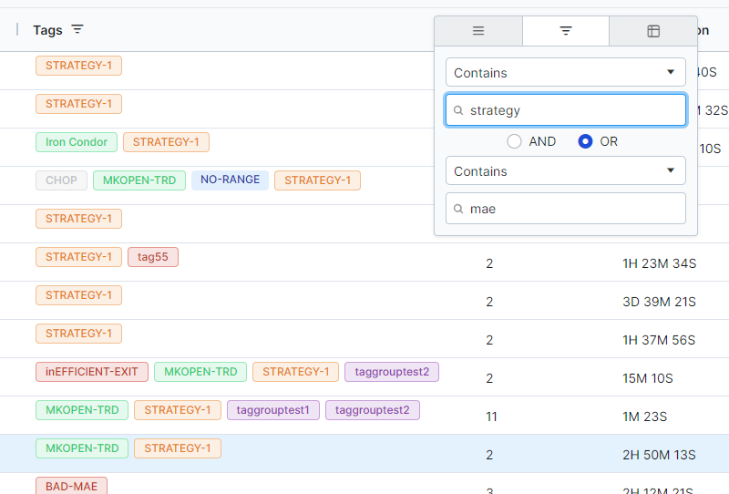The height and width of the screenshot is (494, 729).
Task: Switch to the filter tab
Action: pyautogui.click(x=566, y=31)
